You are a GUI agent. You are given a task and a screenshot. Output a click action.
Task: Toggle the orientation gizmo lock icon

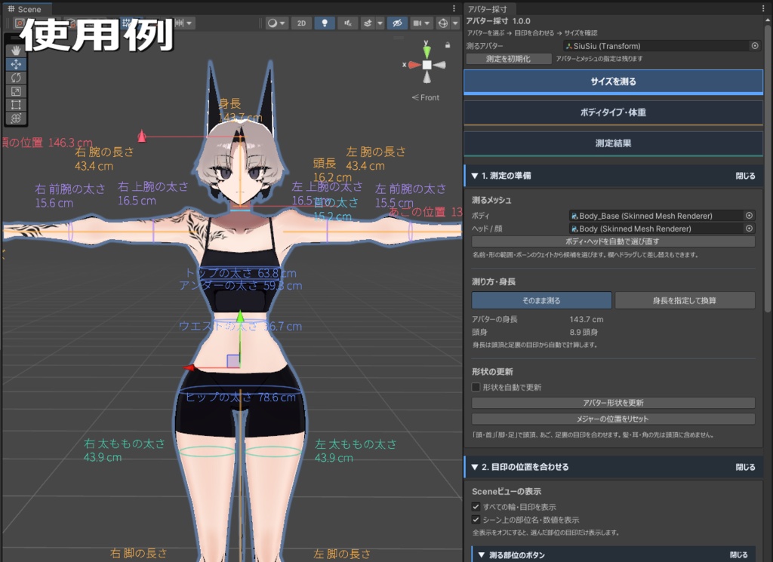click(448, 45)
